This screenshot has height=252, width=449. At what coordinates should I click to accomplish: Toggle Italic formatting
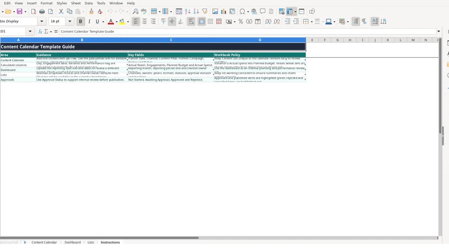coord(89,22)
